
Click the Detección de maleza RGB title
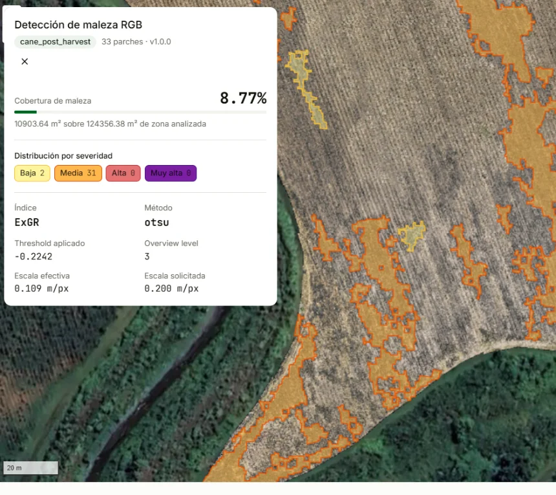pos(78,25)
